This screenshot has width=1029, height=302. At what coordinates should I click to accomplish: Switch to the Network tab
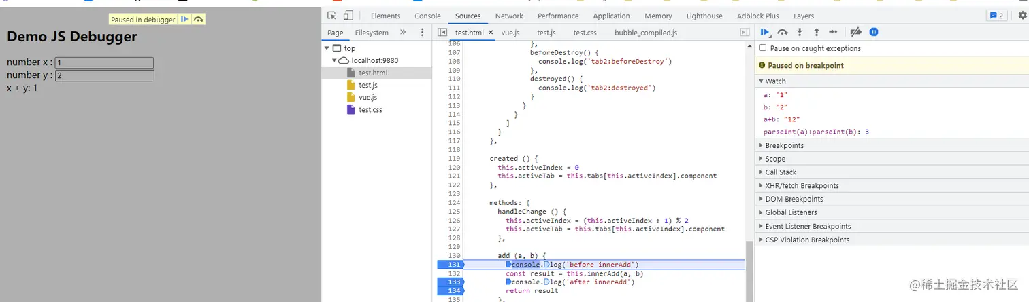tap(509, 16)
